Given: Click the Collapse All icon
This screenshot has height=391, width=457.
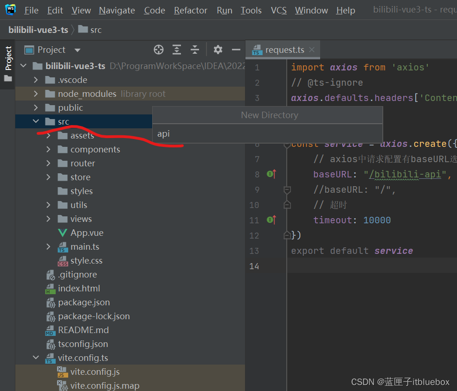Looking at the screenshot, I should coord(195,50).
